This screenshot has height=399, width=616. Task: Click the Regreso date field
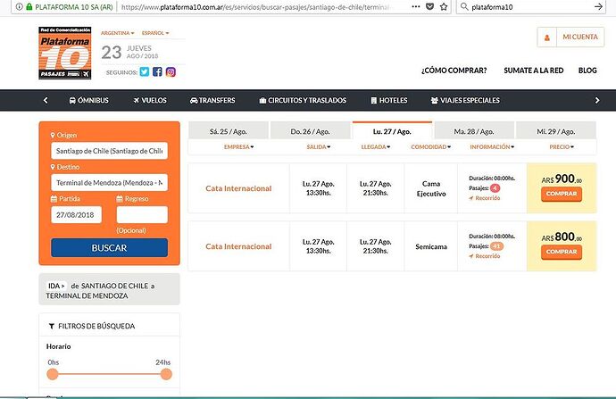coord(142,215)
